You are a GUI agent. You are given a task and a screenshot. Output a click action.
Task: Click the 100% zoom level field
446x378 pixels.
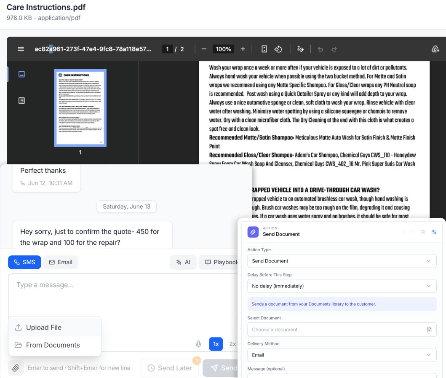click(x=223, y=49)
